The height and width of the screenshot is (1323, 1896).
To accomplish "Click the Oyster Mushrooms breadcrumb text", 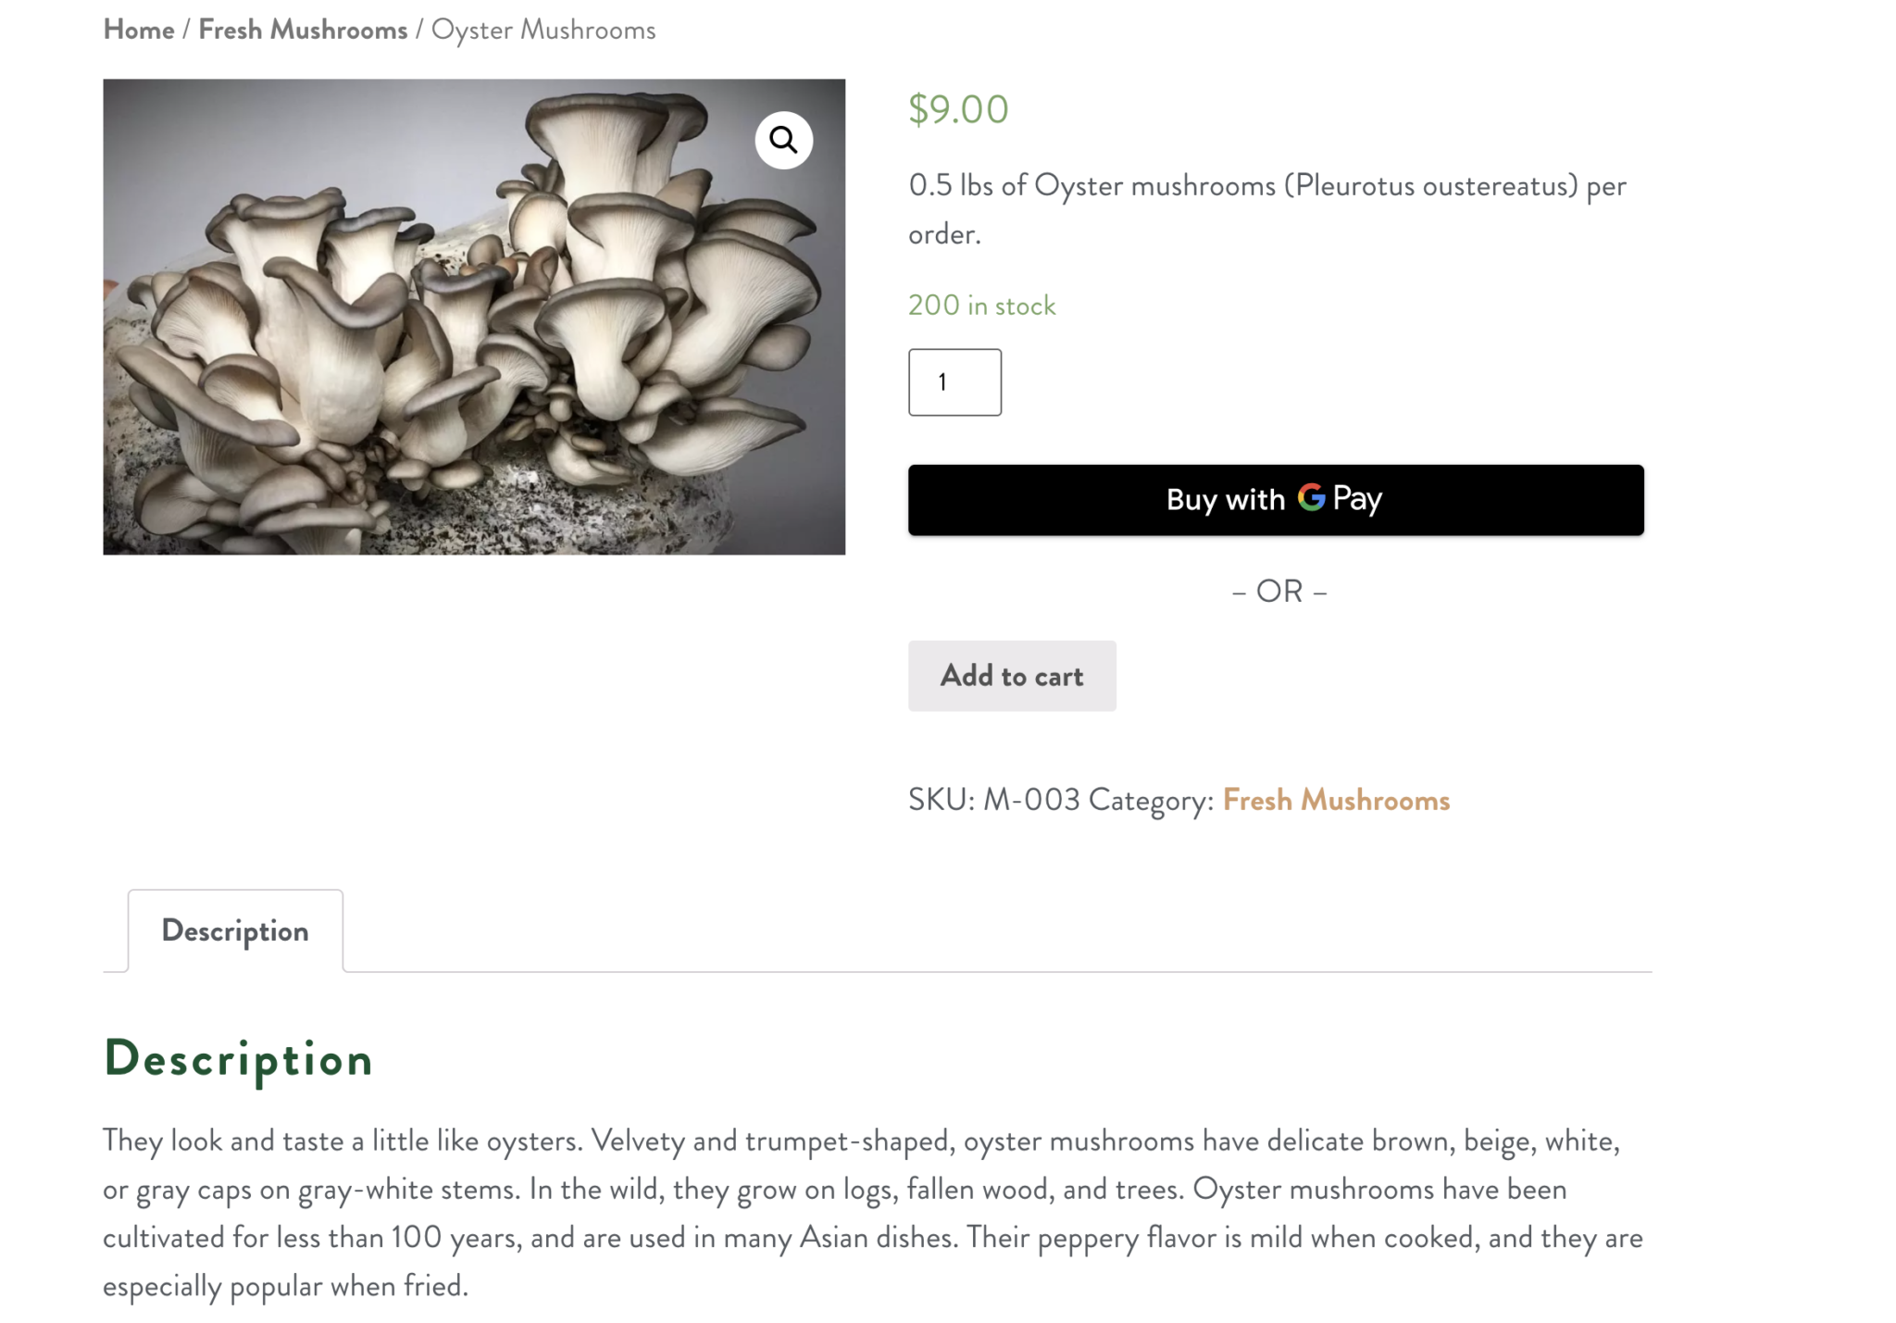I will 543,30.
